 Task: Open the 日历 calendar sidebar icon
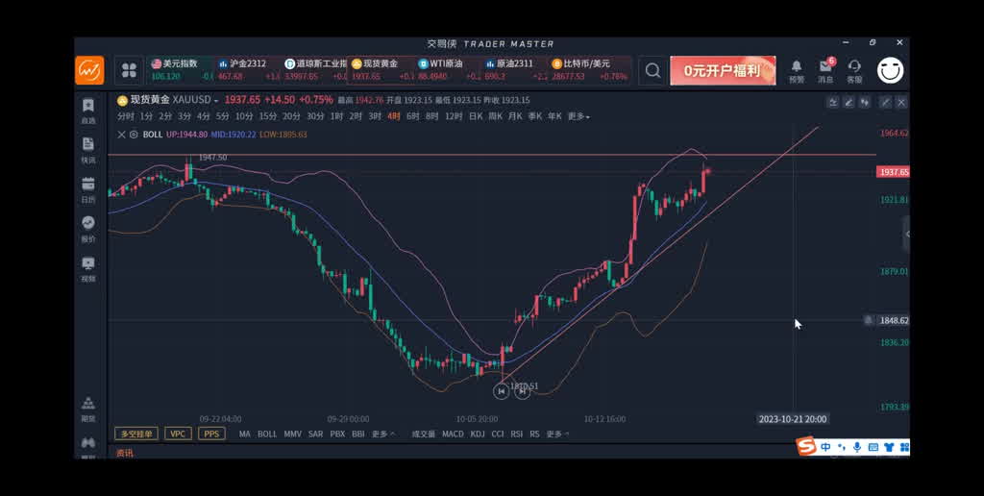[x=88, y=188]
